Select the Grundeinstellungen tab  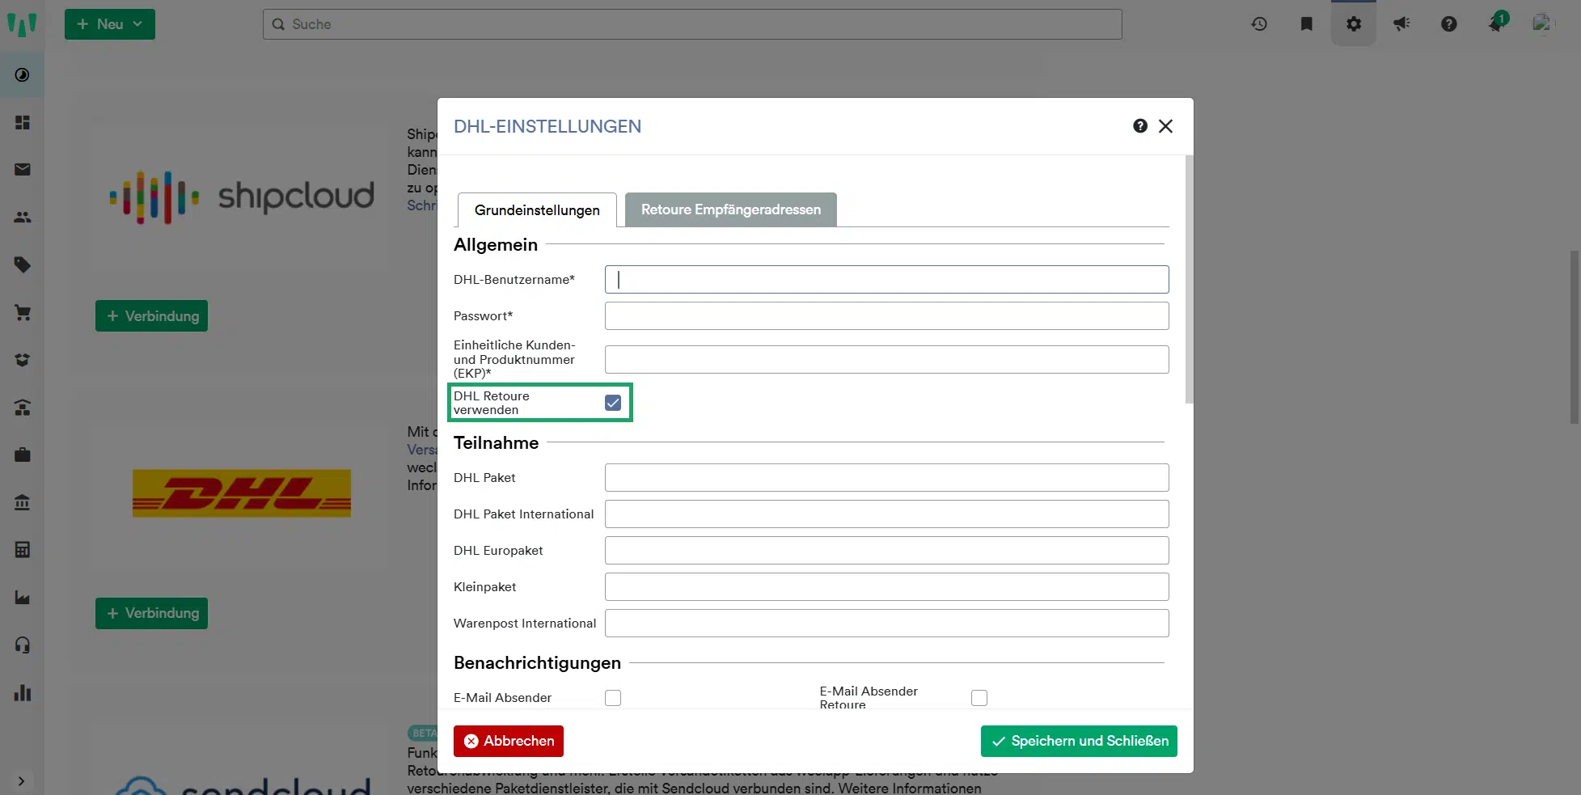537,210
